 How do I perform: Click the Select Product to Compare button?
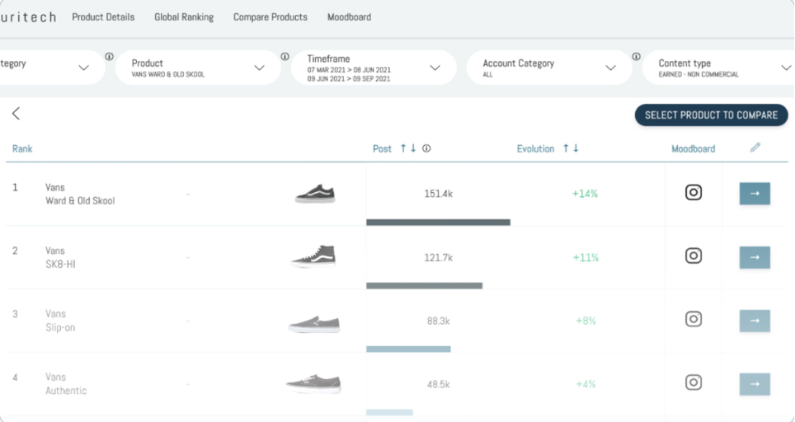click(x=711, y=115)
